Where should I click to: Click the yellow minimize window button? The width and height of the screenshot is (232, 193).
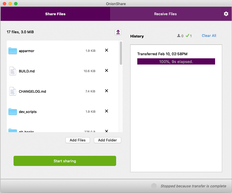click(x=10, y=4)
